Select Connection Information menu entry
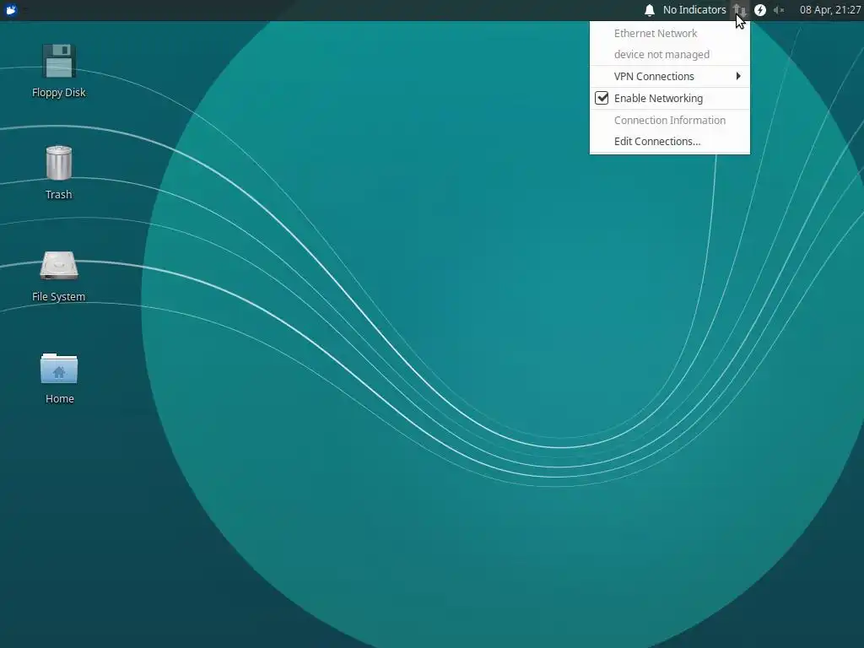Viewport: 864px width, 648px height. [x=669, y=120]
